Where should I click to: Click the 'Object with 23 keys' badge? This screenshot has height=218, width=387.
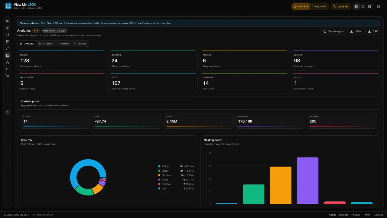54,31
